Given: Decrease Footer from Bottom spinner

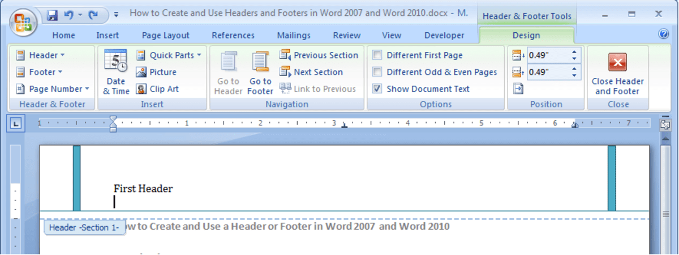Looking at the screenshot, I should tap(575, 76).
